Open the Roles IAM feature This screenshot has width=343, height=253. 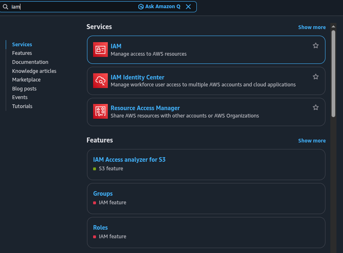click(100, 228)
